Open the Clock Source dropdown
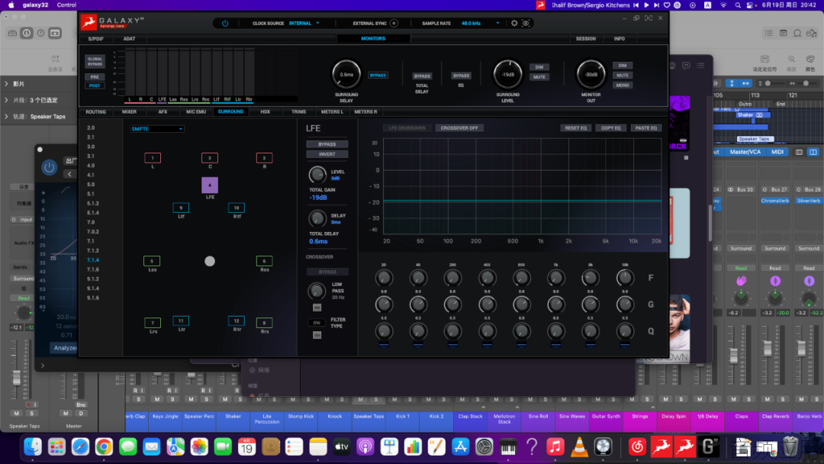 point(304,23)
